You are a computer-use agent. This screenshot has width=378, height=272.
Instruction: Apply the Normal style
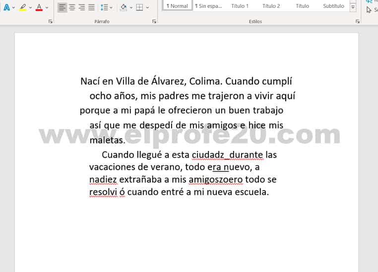pyautogui.click(x=177, y=6)
